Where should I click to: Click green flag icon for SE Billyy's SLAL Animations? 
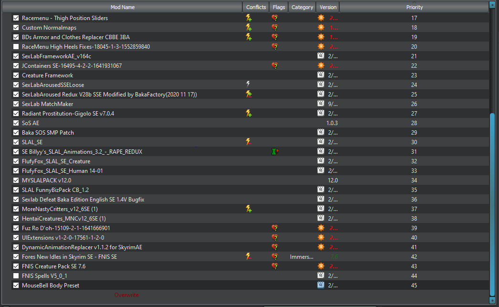point(275,151)
